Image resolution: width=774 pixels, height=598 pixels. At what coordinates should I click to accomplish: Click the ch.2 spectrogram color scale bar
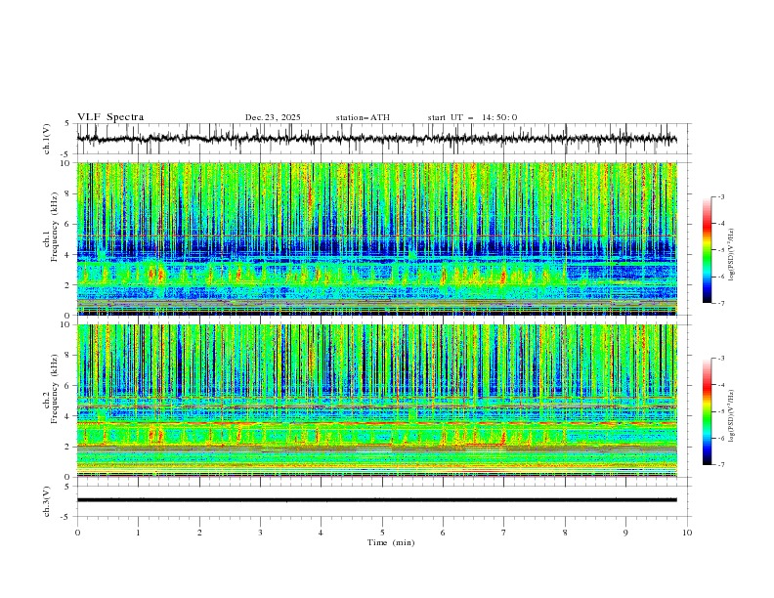tap(707, 411)
